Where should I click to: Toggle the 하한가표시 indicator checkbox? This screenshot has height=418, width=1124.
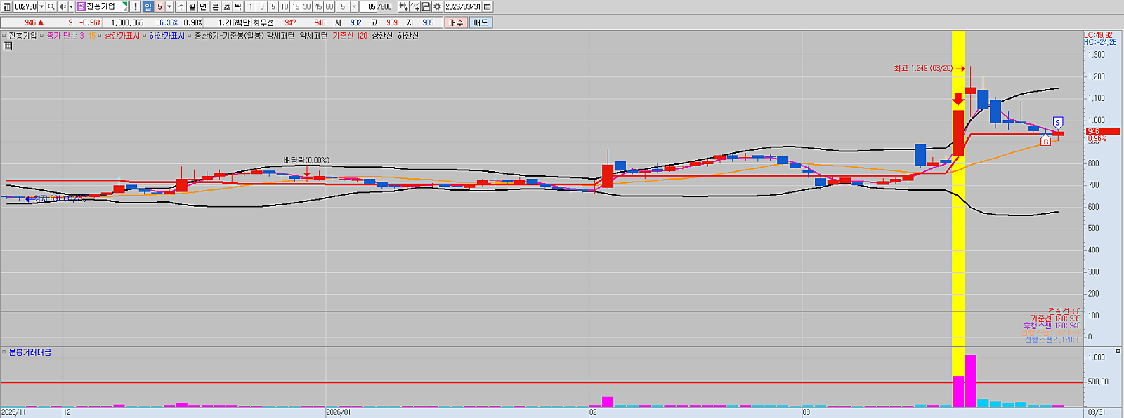click(144, 36)
